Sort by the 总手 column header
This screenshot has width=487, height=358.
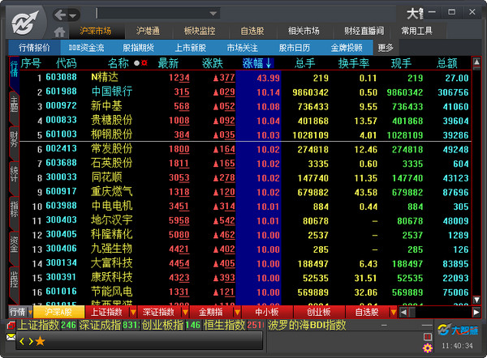[x=304, y=63]
